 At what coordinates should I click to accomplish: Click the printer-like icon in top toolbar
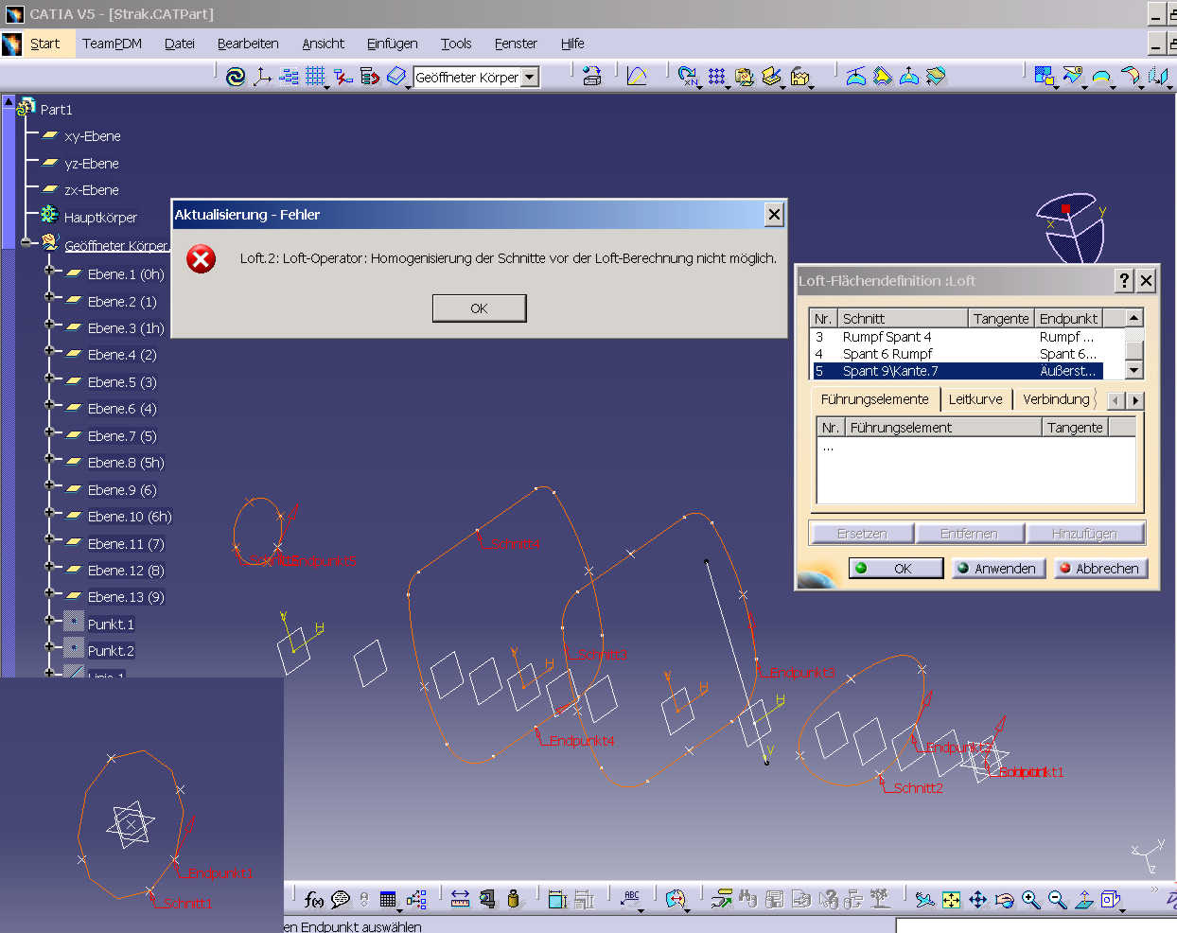592,77
